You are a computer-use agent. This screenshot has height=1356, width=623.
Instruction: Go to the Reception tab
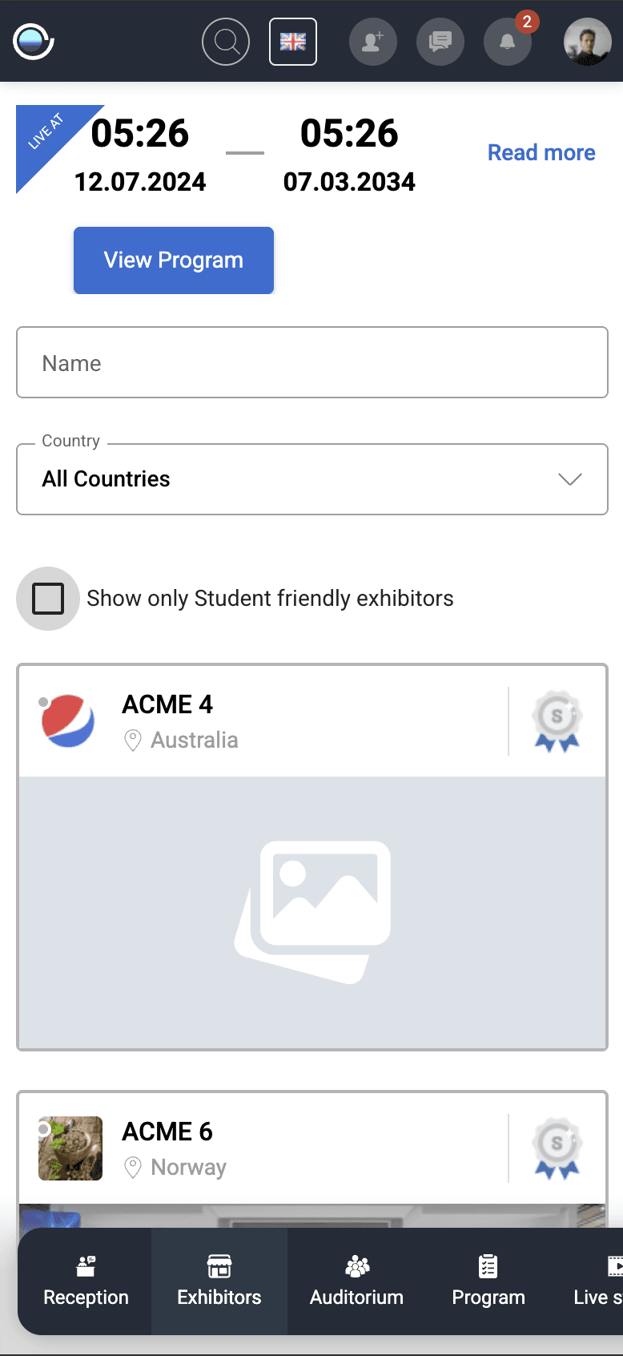coord(86,1281)
